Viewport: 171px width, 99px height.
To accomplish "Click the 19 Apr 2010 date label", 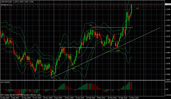I will (123, 98).
